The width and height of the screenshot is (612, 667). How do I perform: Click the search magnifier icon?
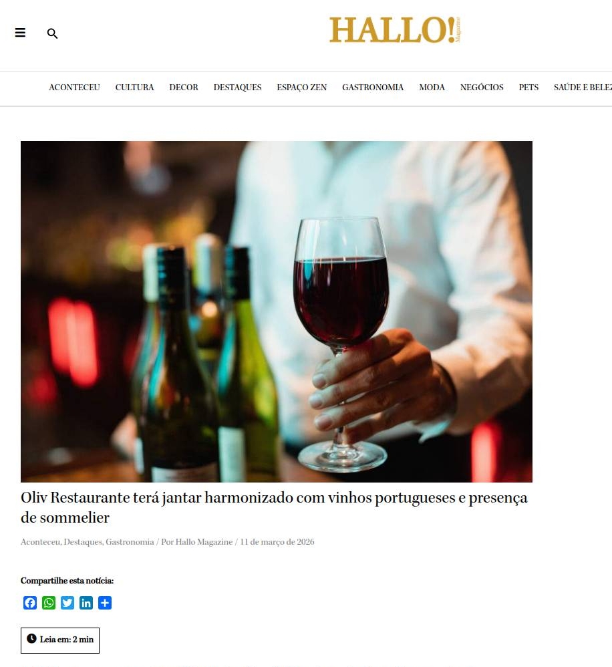click(x=52, y=33)
